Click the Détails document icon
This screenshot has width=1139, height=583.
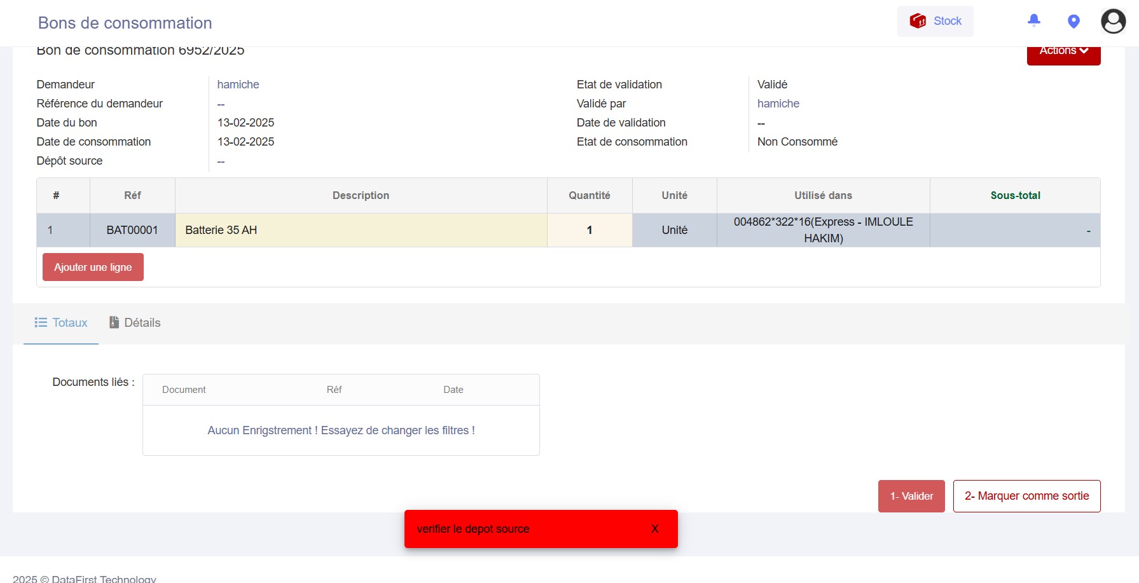(x=114, y=323)
